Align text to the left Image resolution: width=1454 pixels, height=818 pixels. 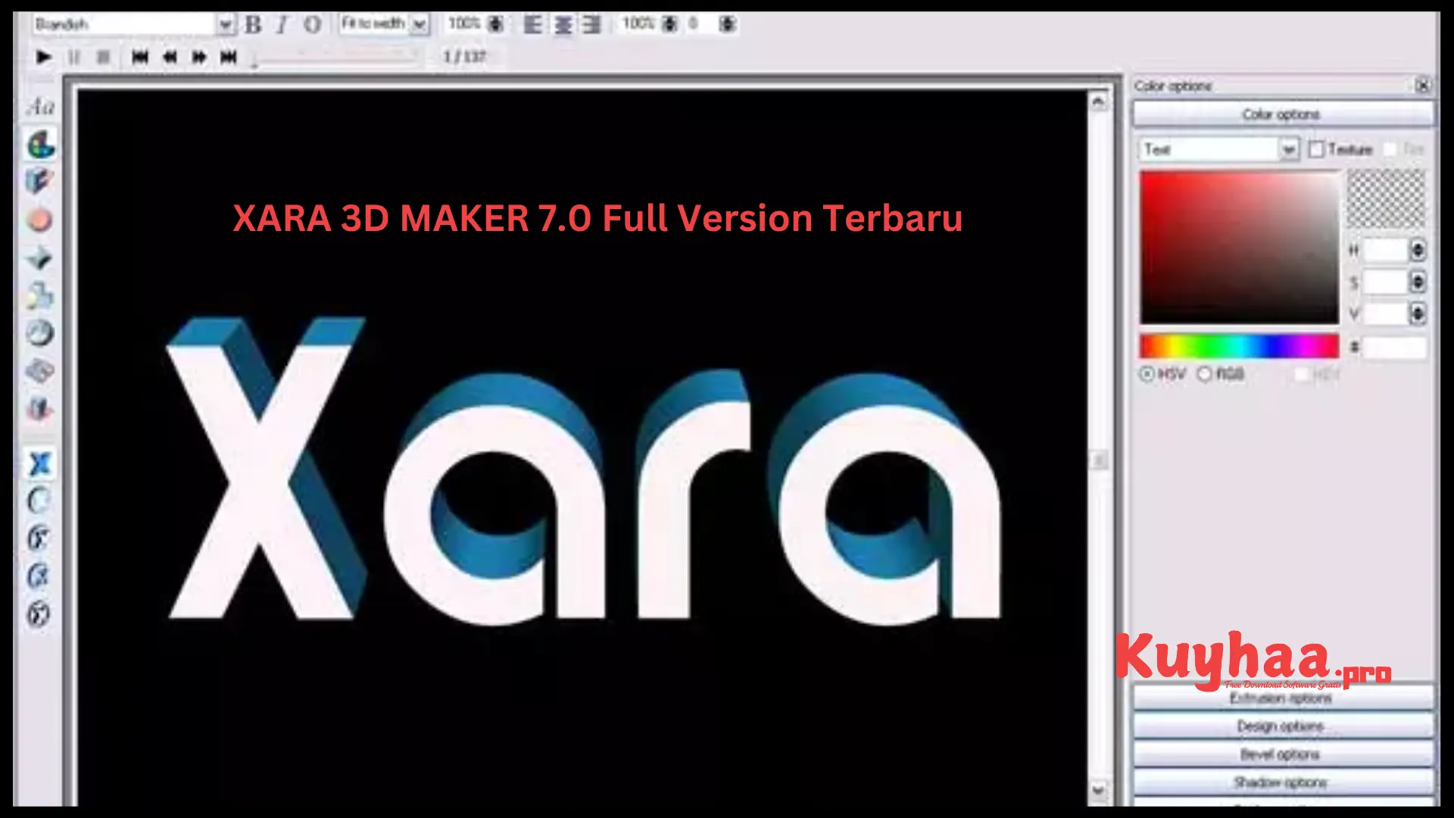pos(533,24)
